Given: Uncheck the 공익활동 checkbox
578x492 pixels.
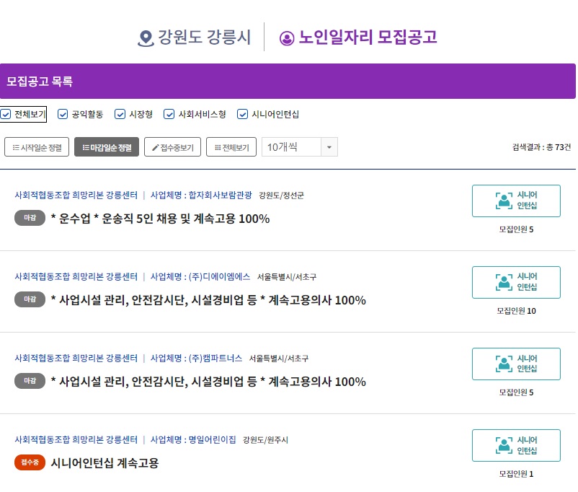Looking at the screenshot, I should click(x=63, y=115).
